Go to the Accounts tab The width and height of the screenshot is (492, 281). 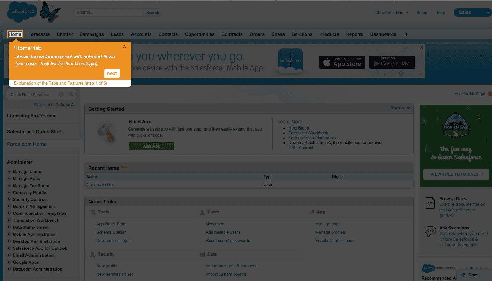(141, 34)
